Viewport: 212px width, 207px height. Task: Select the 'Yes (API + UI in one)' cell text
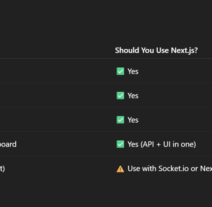coord(162,144)
